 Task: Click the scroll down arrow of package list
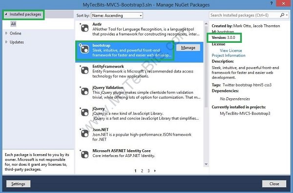(206, 164)
